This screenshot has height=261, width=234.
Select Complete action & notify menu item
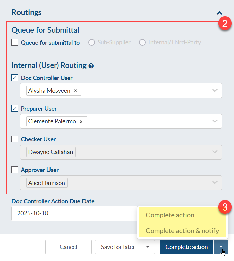182,231
